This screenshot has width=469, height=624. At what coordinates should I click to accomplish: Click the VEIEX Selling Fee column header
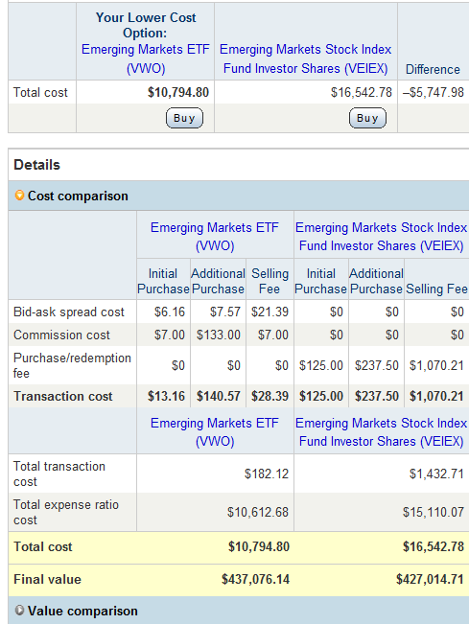click(436, 289)
